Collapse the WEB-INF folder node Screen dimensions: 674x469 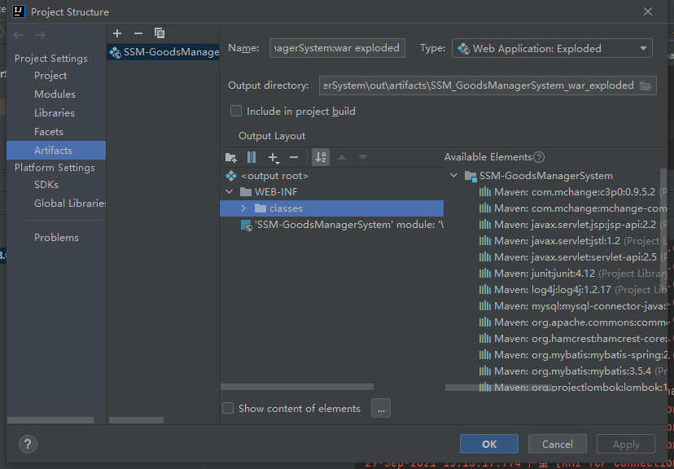coord(230,191)
